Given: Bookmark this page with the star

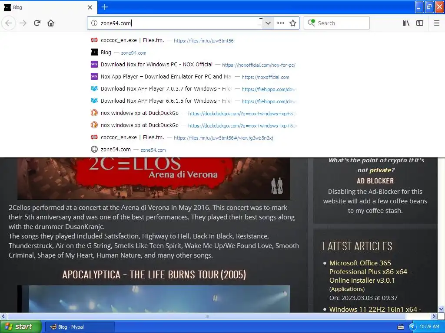Looking at the screenshot, I should pyautogui.click(x=293, y=23).
